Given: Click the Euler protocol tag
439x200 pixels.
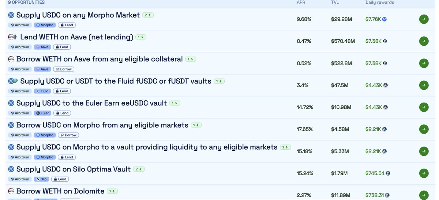Looking at the screenshot, I should 42,113.
